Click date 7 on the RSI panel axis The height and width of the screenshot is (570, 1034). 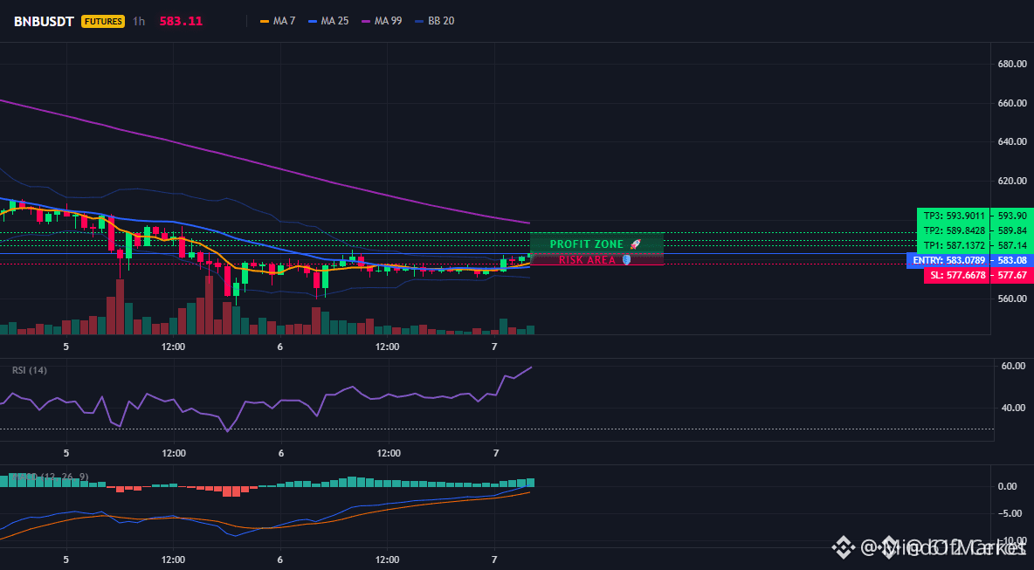tap(495, 453)
